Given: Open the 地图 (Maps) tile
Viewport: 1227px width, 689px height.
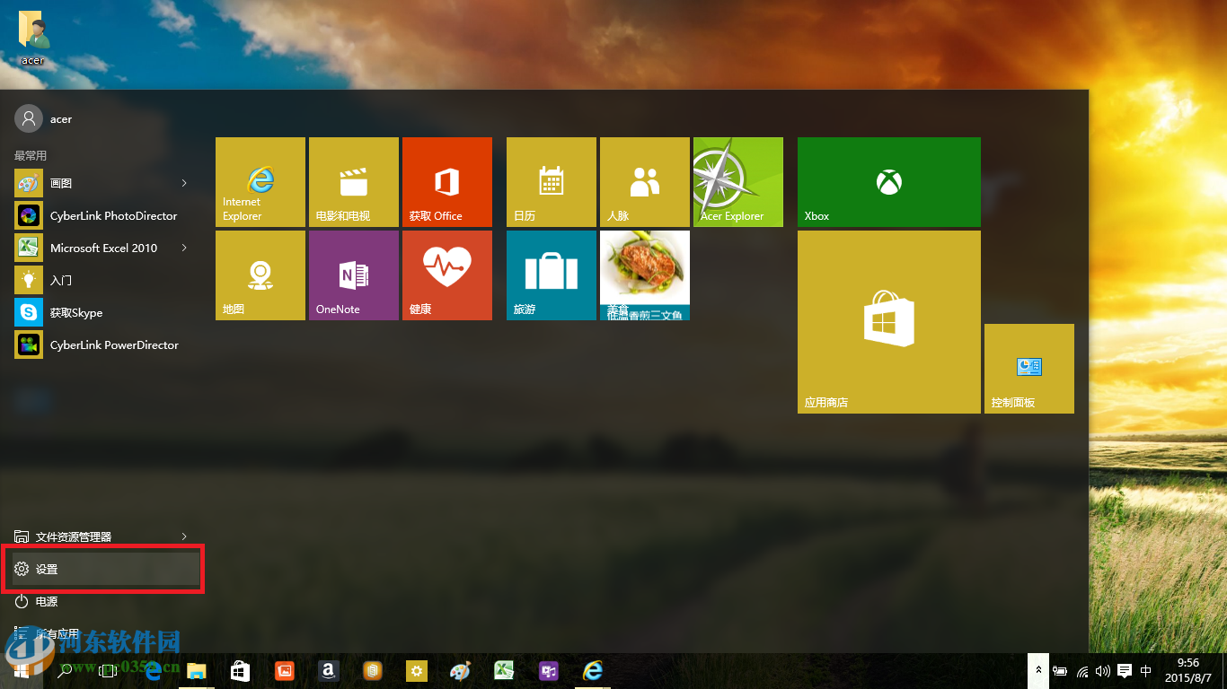Looking at the screenshot, I should (x=260, y=275).
